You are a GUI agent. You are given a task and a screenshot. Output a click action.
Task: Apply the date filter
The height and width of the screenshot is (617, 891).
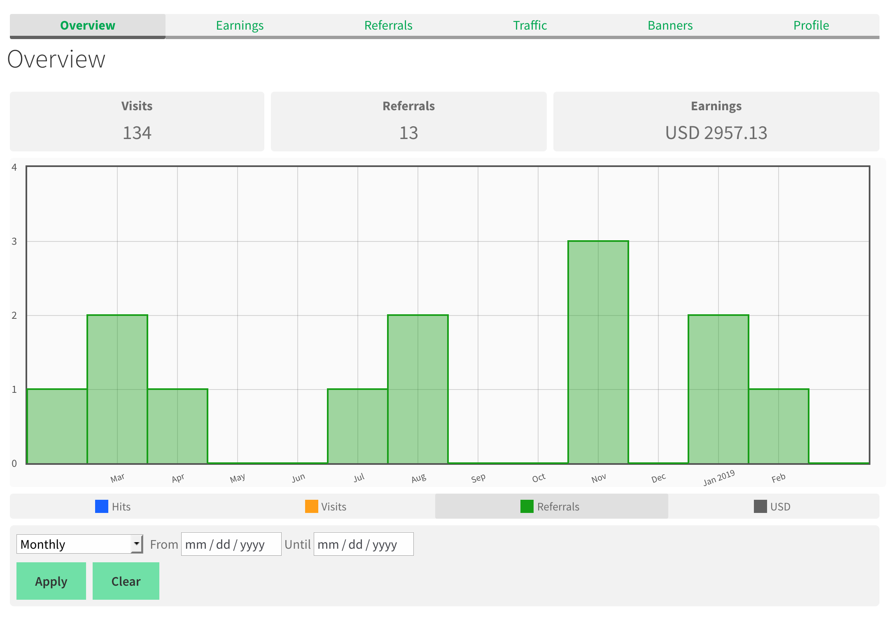51,581
